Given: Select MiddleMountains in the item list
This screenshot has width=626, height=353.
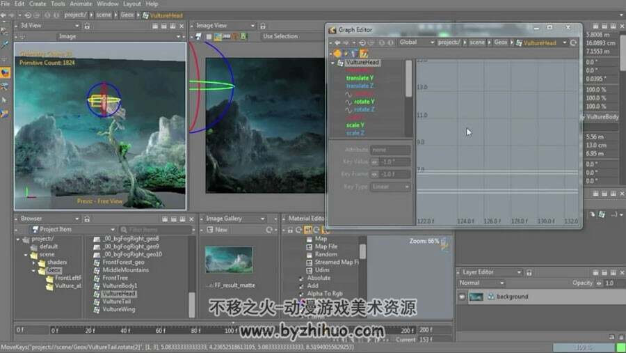Looking at the screenshot, I should coord(125,270).
